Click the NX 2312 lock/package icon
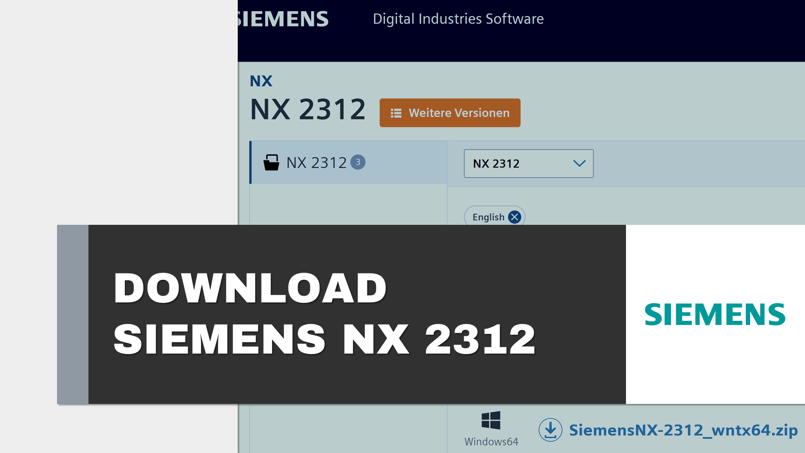Viewport: 805px width, 453px height. click(271, 162)
